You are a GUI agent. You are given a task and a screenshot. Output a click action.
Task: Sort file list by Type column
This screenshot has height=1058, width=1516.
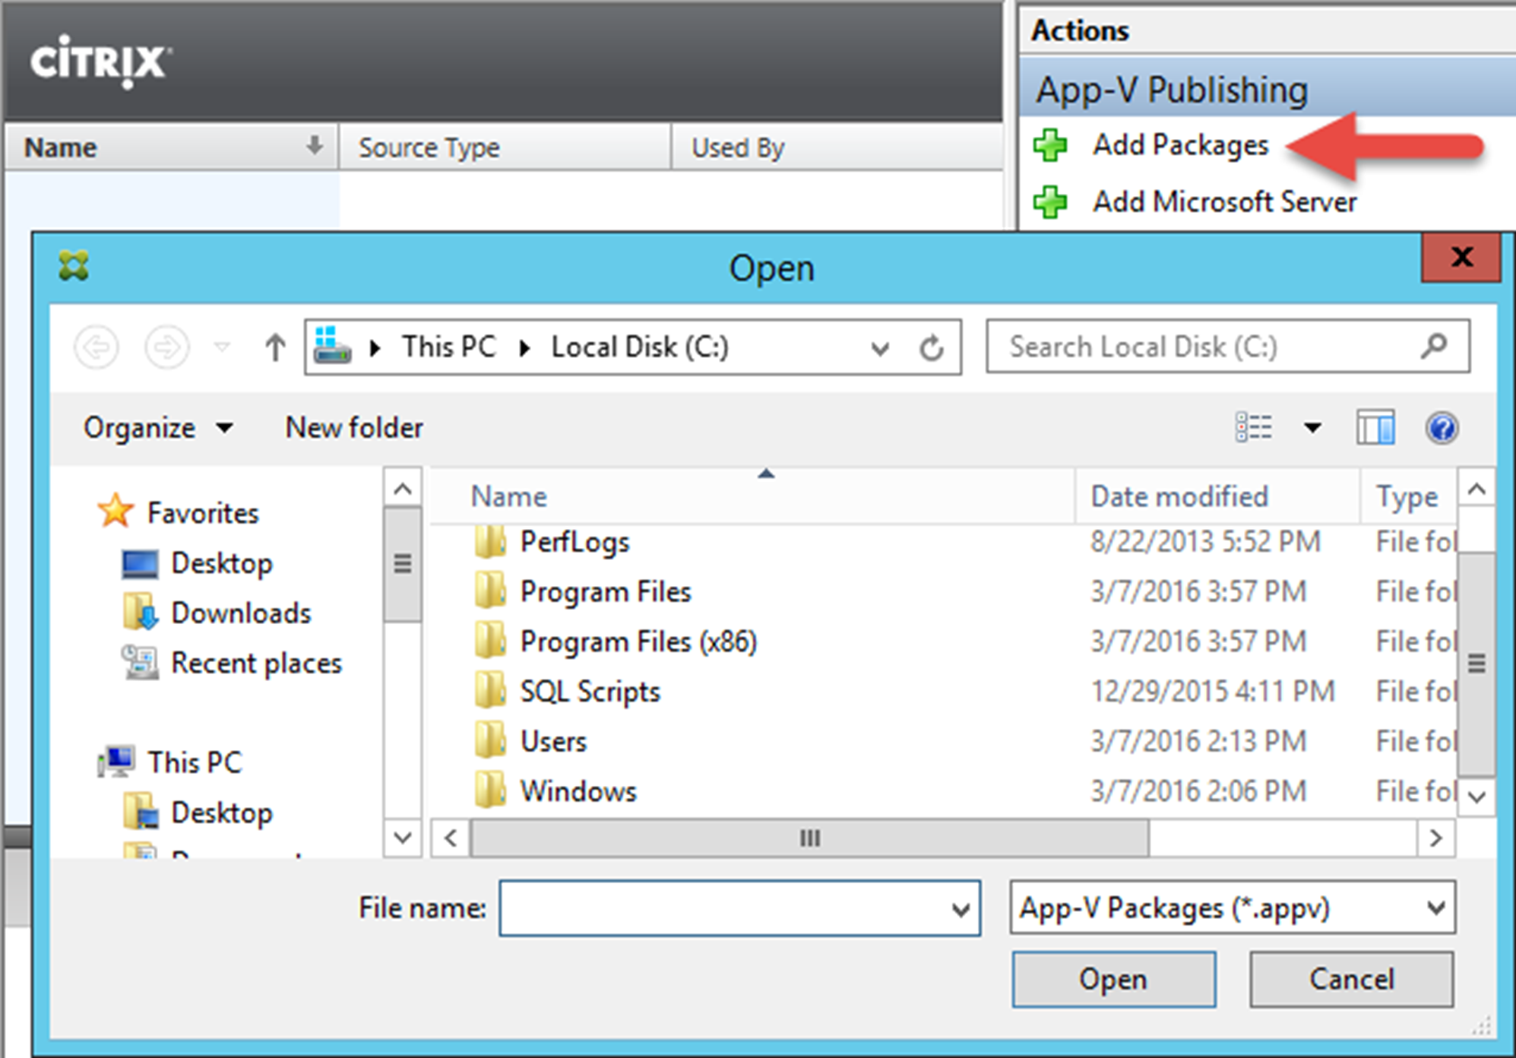[1408, 496]
